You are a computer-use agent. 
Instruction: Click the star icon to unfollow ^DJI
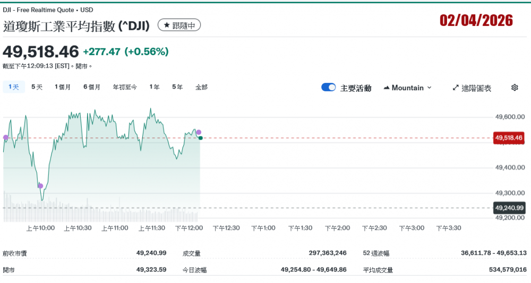coord(166,25)
